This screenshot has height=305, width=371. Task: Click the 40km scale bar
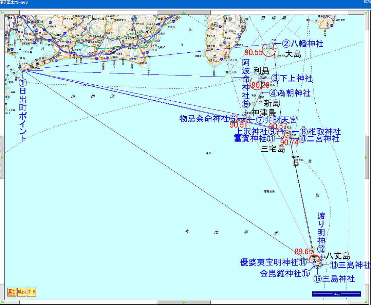[x=336, y=294]
